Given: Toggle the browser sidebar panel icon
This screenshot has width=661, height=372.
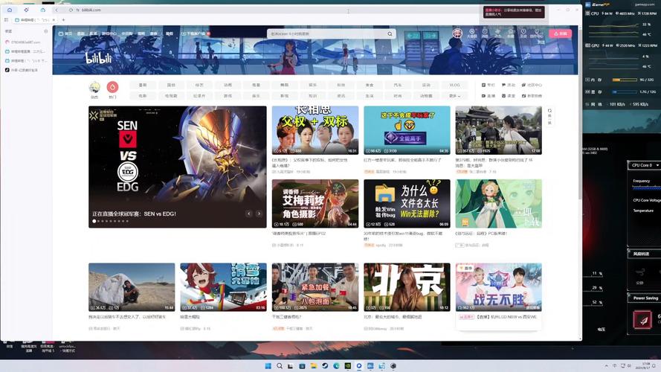Looking at the screenshot, I should click(6, 20).
